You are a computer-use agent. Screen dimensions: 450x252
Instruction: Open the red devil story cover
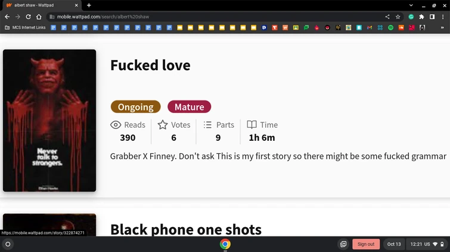pos(49,121)
